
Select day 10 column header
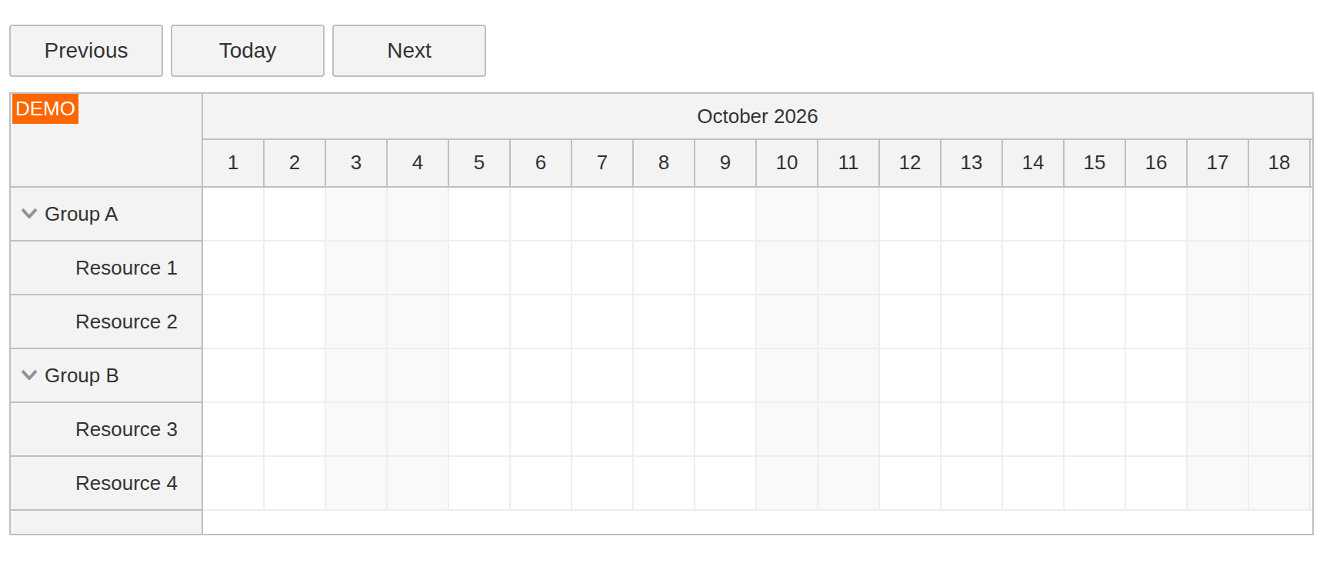click(x=787, y=163)
